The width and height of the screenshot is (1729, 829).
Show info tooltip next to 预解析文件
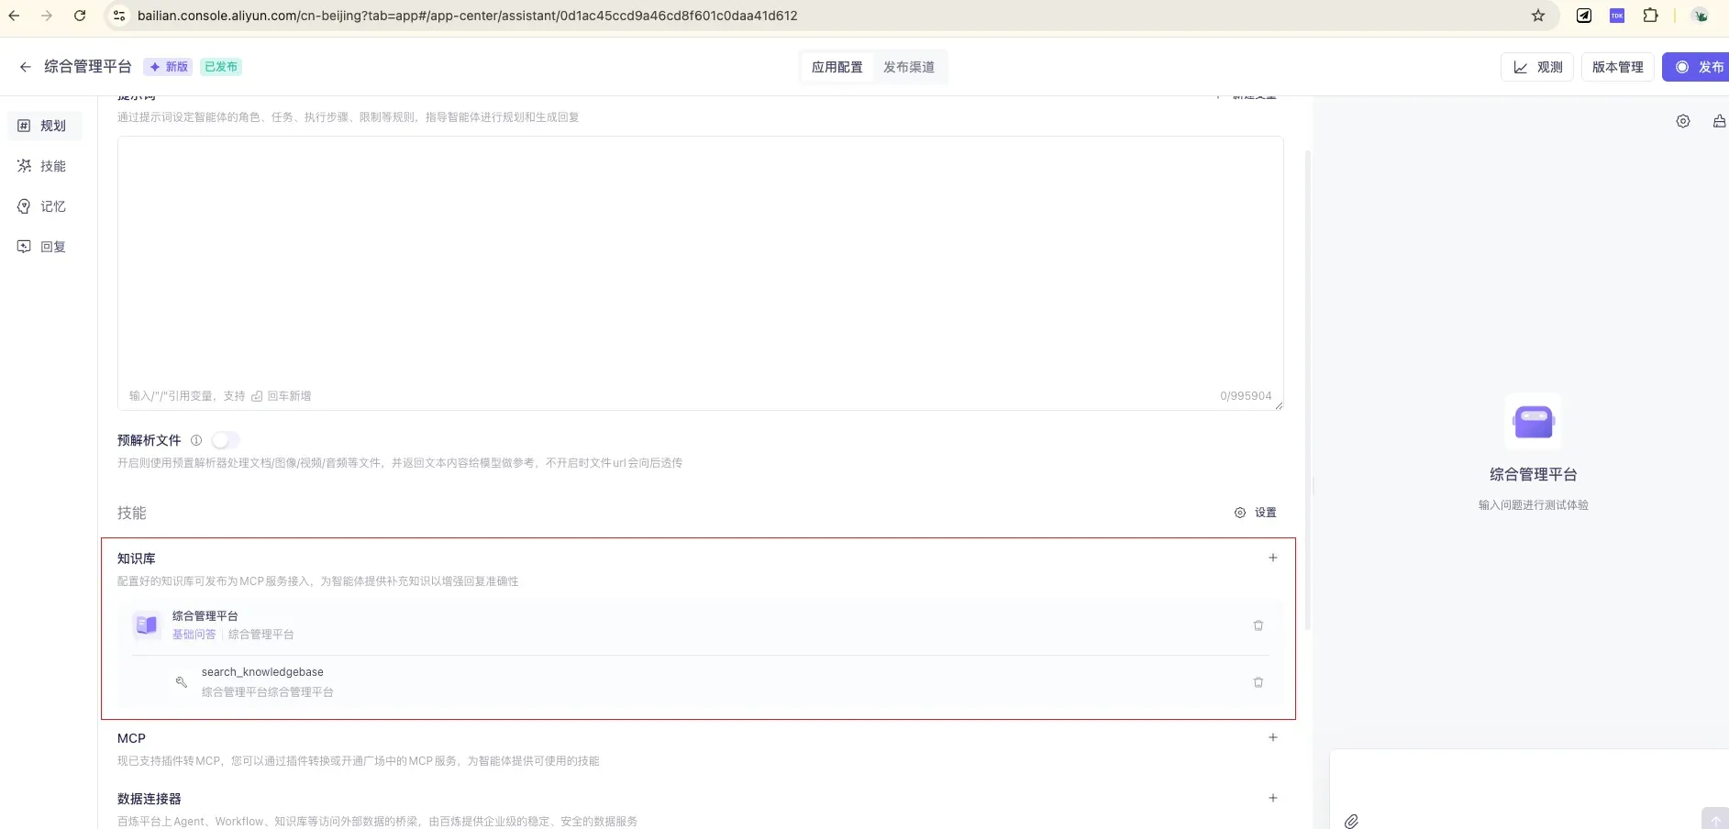(195, 440)
